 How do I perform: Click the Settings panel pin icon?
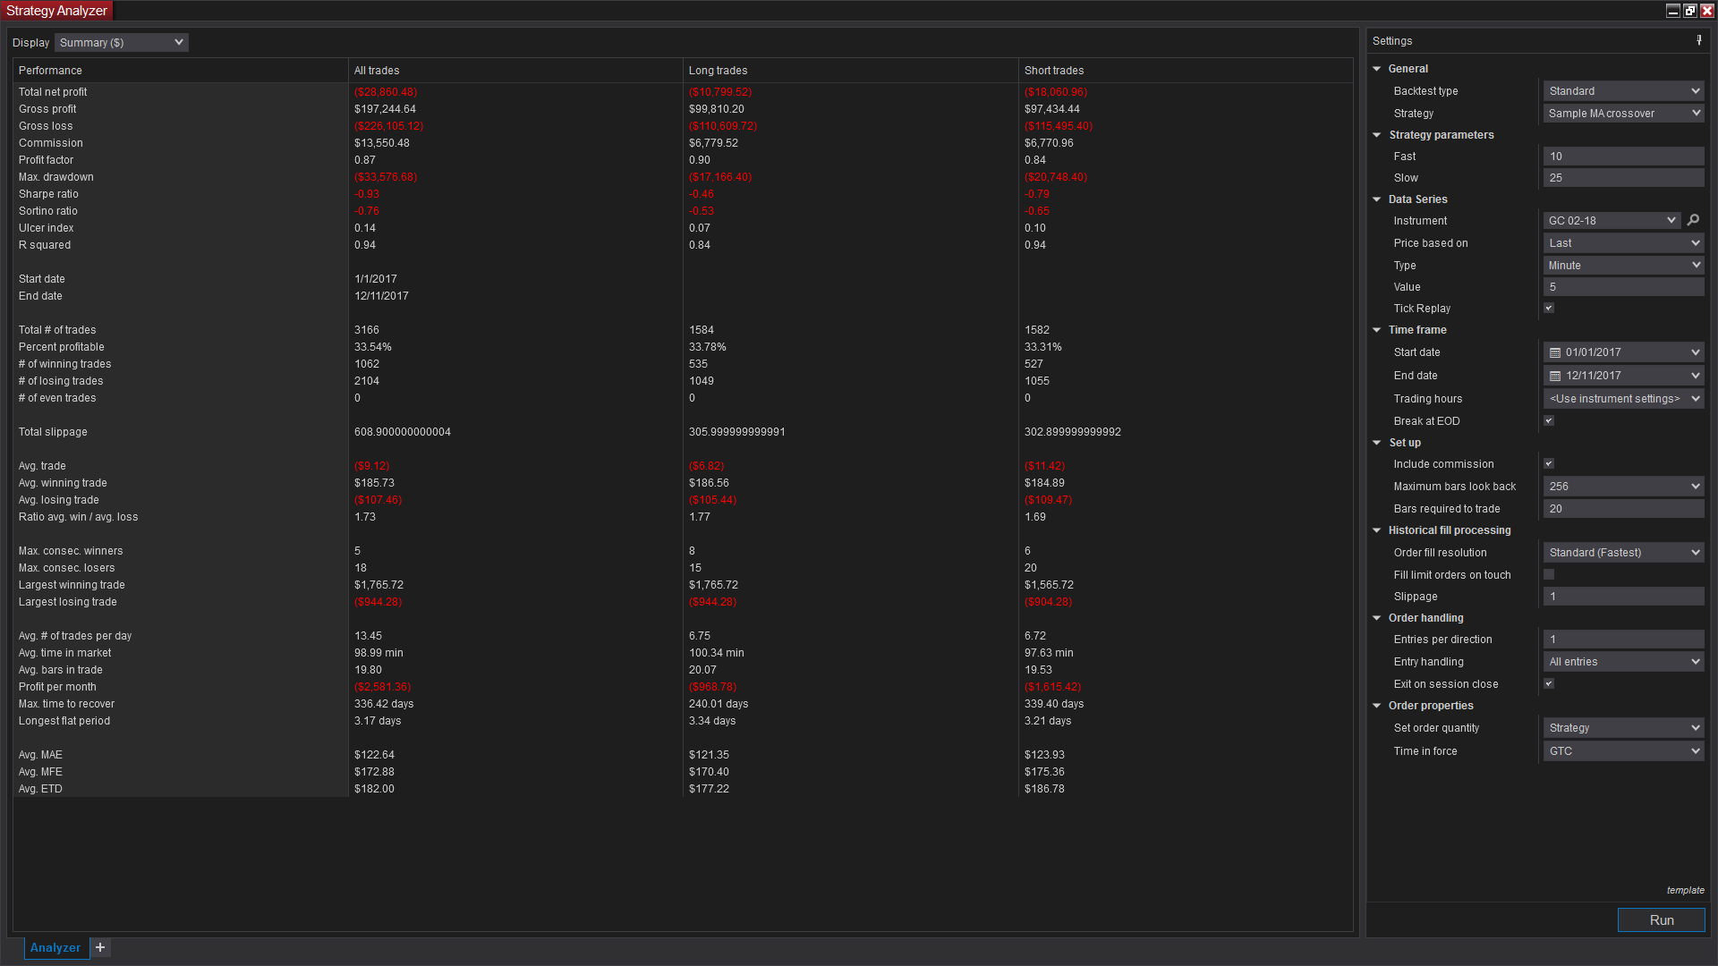(x=1698, y=40)
